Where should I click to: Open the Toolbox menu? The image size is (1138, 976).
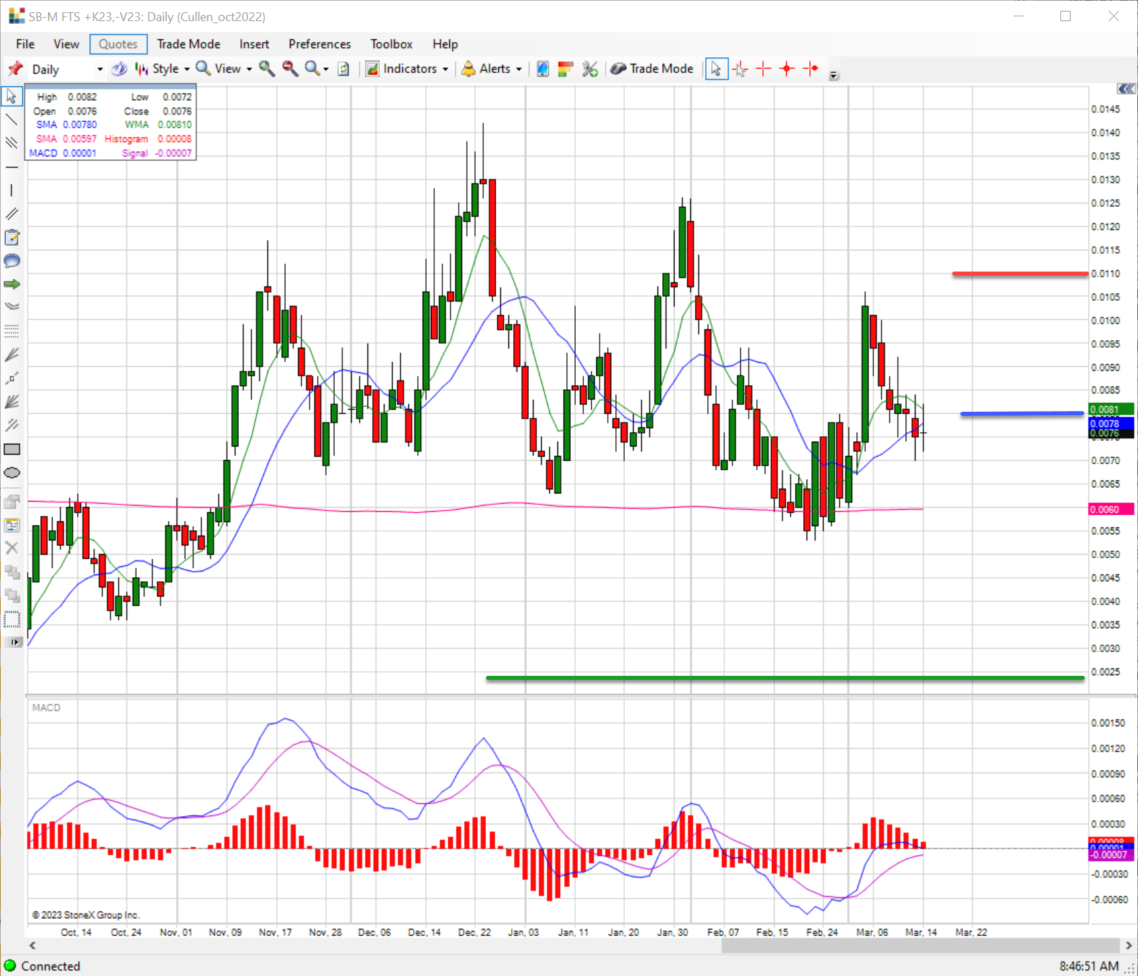pos(391,44)
